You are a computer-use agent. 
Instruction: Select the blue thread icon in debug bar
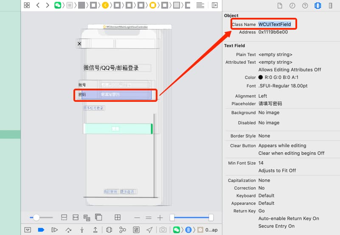click(x=188, y=230)
